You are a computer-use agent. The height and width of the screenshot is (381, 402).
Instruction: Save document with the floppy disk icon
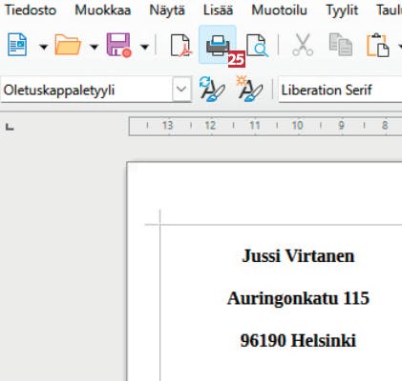coord(118,45)
